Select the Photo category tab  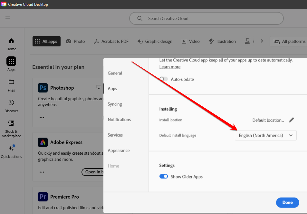75,41
